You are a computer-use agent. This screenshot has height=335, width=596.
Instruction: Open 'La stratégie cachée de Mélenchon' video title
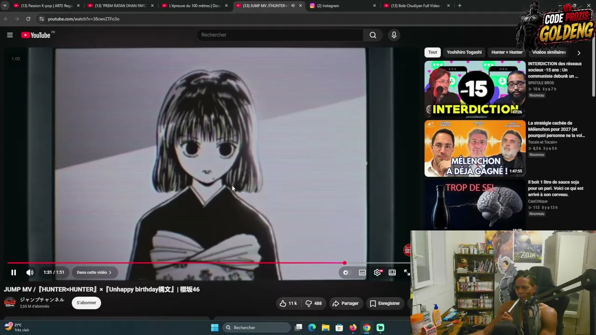pyautogui.click(x=556, y=129)
